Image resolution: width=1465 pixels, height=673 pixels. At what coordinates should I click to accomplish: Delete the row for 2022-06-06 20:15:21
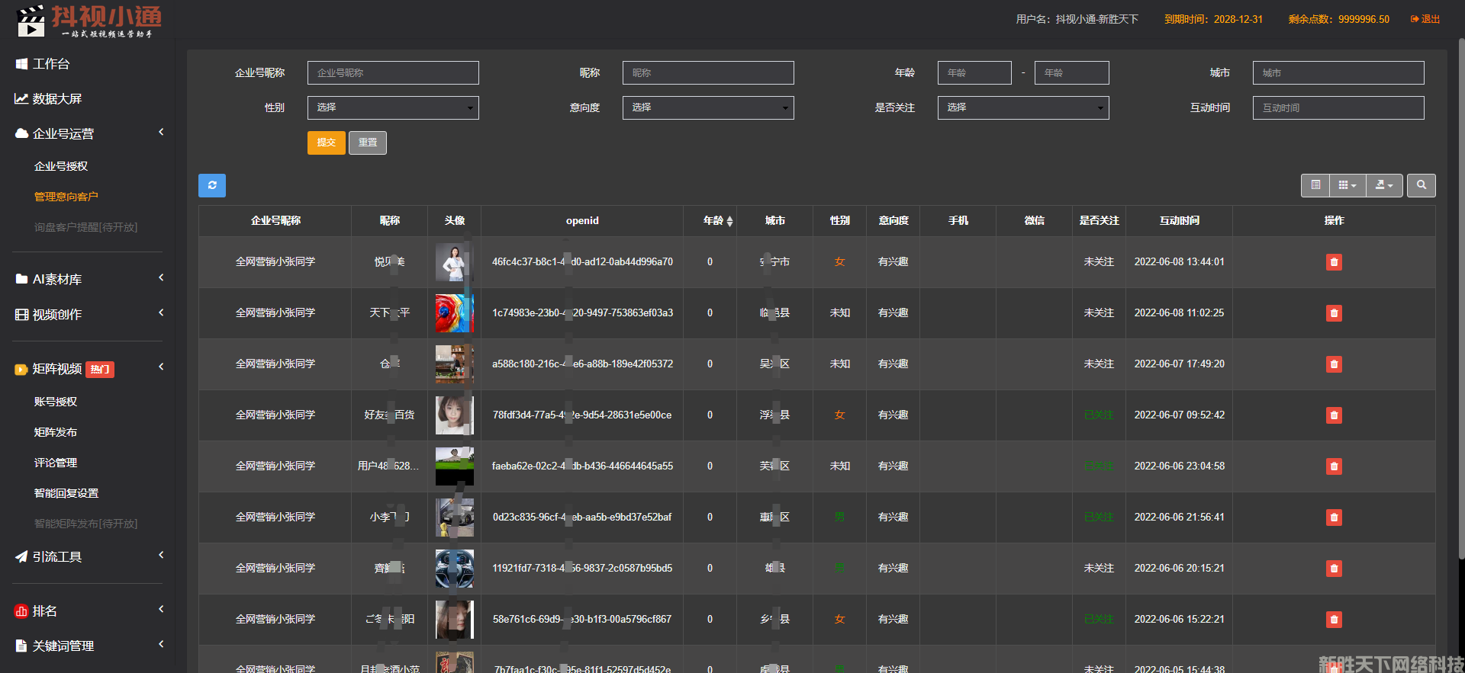pyautogui.click(x=1333, y=569)
